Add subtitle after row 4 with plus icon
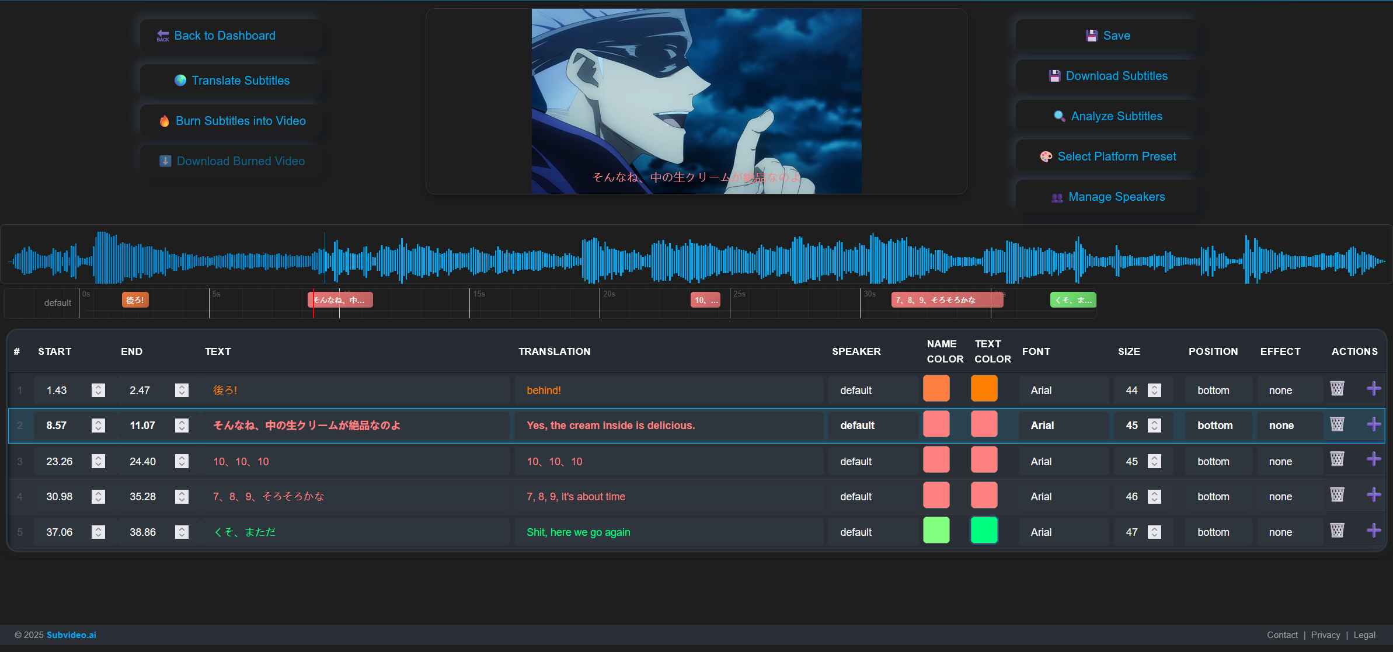This screenshot has height=652, width=1393. click(1374, 495)
